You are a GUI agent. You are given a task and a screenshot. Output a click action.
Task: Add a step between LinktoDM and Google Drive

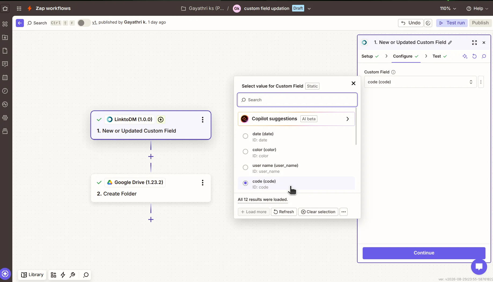coord(151,156)
